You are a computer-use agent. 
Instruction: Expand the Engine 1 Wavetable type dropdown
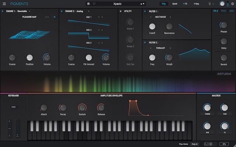point(29,11)
